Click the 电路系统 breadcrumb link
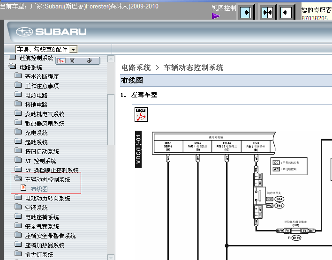Viewport: 332px width, 260px height. coord(136,68)
